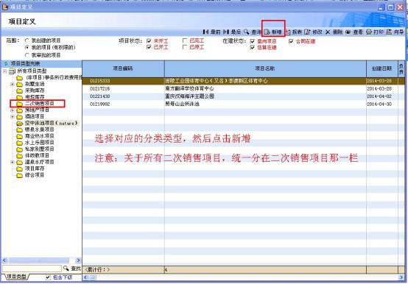This screenshot has width=408, height=284.
Task: Sort by the 项目编码 column header
Action: point(123,68)
